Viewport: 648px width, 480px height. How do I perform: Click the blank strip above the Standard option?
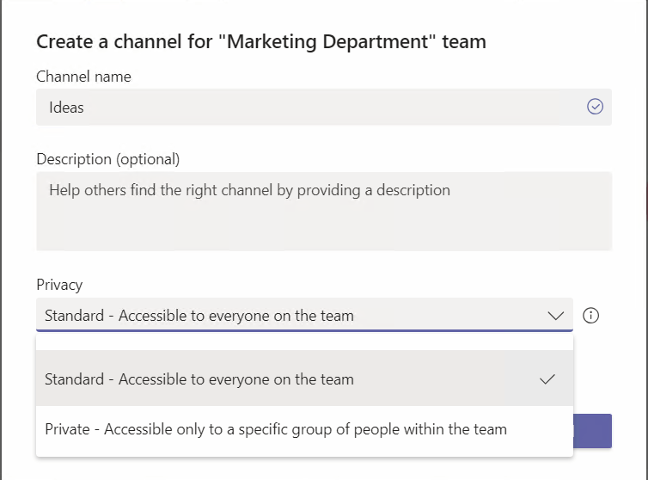(304, 342)
